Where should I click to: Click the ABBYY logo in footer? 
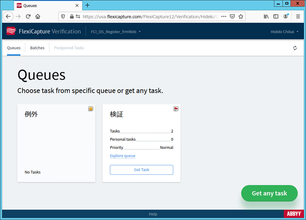pyautogui.click(x=294, y=214)
